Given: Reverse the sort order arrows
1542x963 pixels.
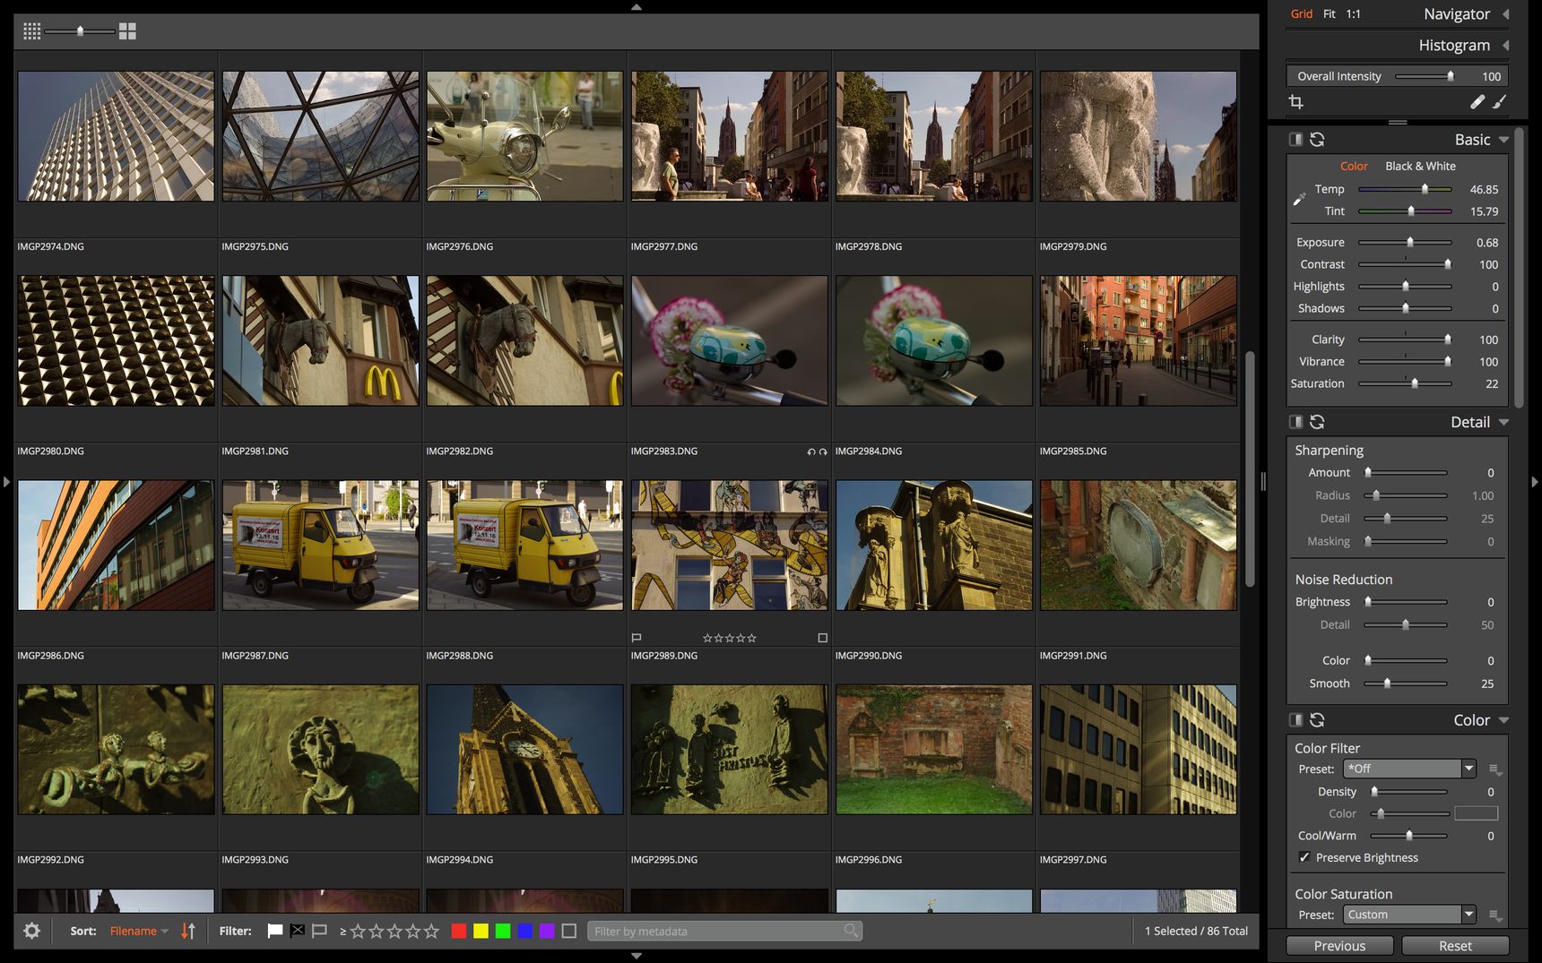Looking at the screenshot, I should pyautogui.click(x=188, y=931).
